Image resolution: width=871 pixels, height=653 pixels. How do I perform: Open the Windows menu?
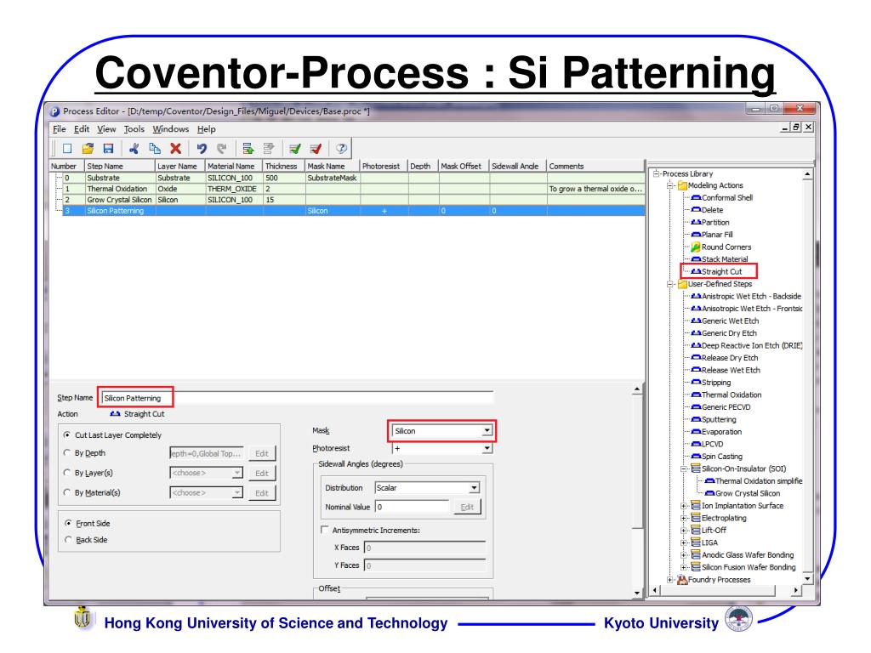click(170, 129)
